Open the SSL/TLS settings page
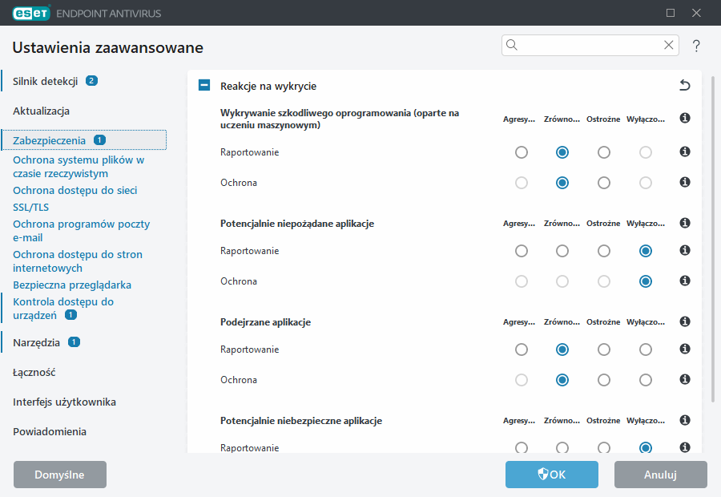The image size is (721, 497). [x=30, y=208]
